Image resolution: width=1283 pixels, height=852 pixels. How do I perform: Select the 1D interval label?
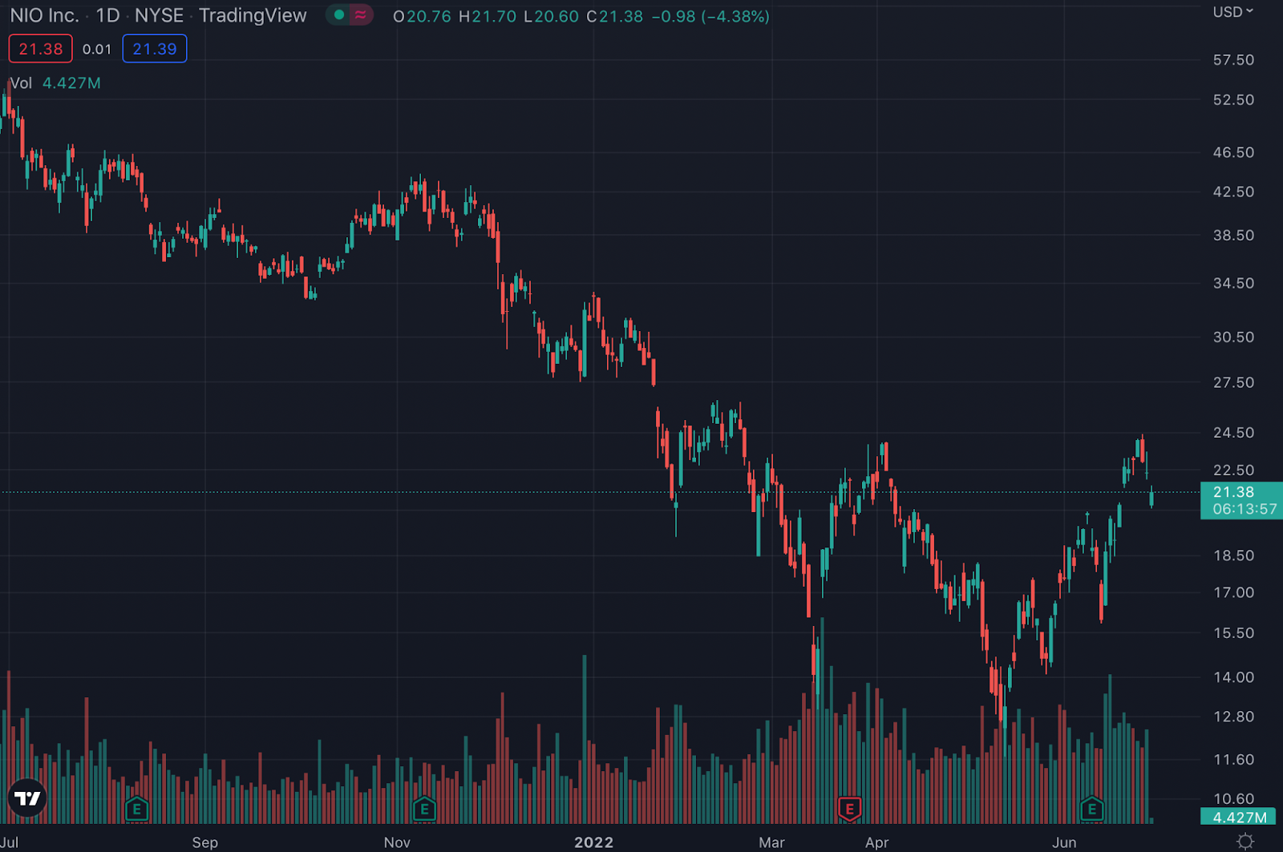pos(107,15)
